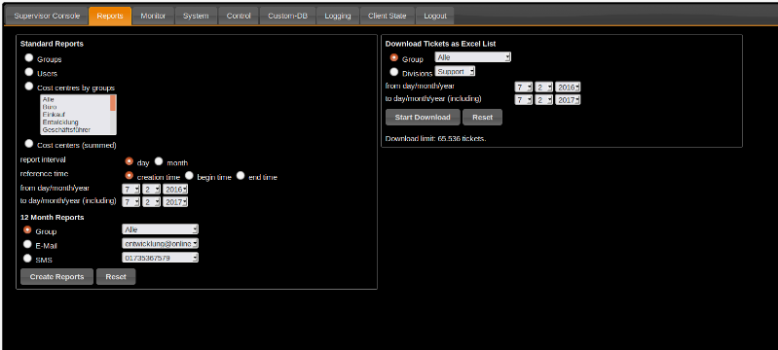Open the Client State tab

coord(387,16)
